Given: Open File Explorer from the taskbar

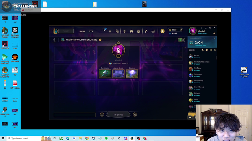Looking at the screenshot, I should (x=80, y=138).
